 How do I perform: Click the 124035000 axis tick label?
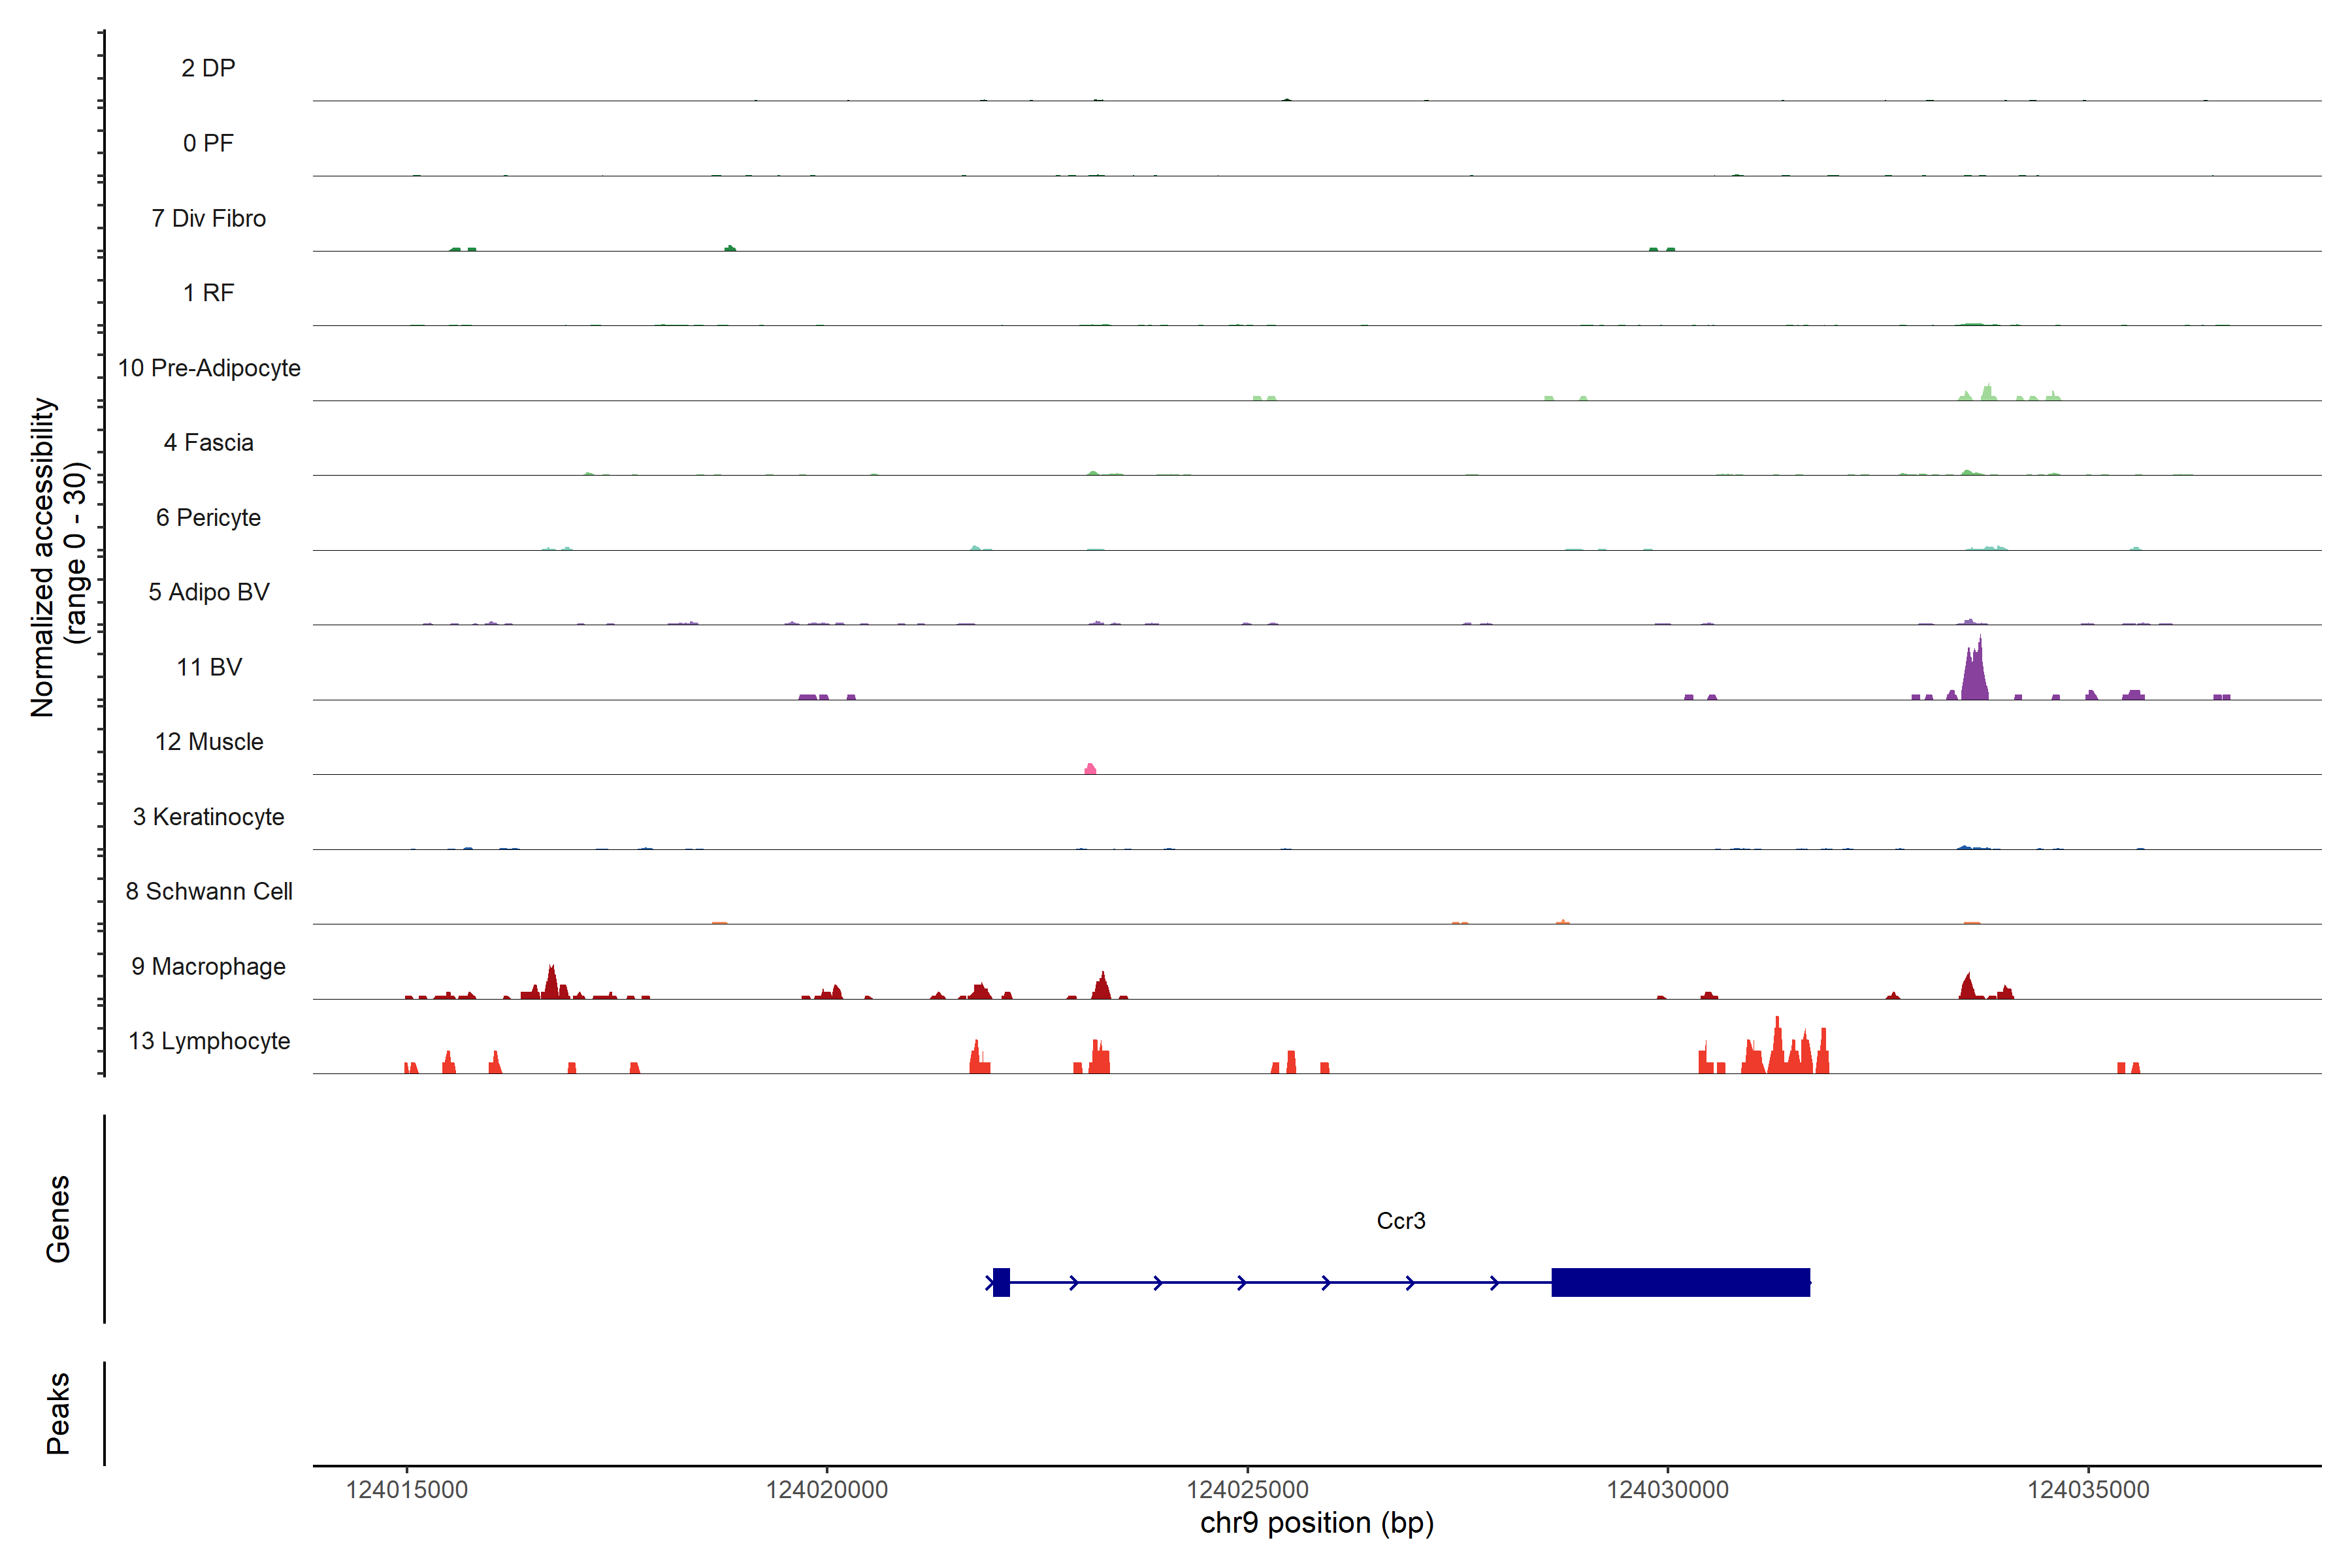pyautogui.click(x=2088, y=1489)
